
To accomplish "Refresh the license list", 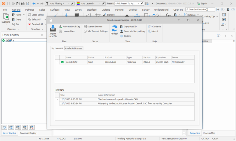I will 115,30.
